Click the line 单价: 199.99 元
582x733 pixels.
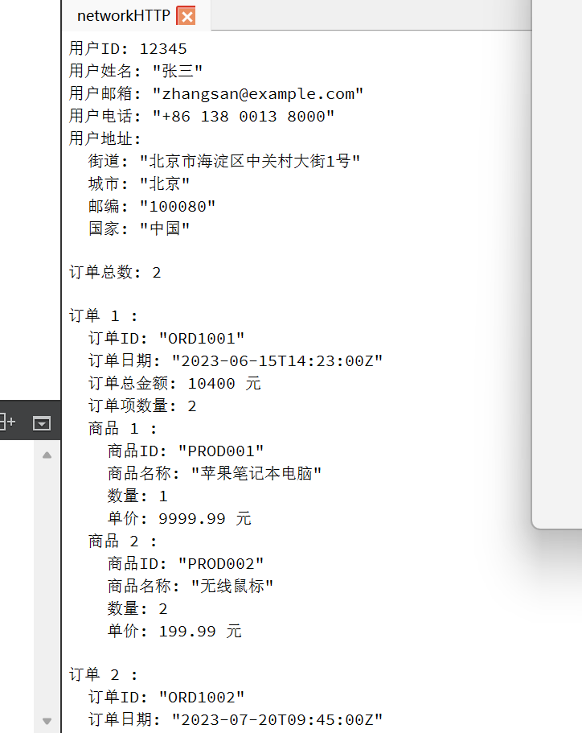tap(174, 631)
